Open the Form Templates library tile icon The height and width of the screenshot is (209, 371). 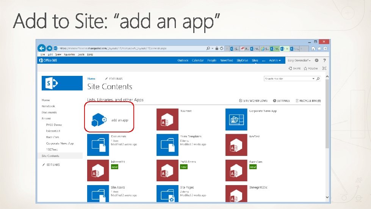coord(167,145)
